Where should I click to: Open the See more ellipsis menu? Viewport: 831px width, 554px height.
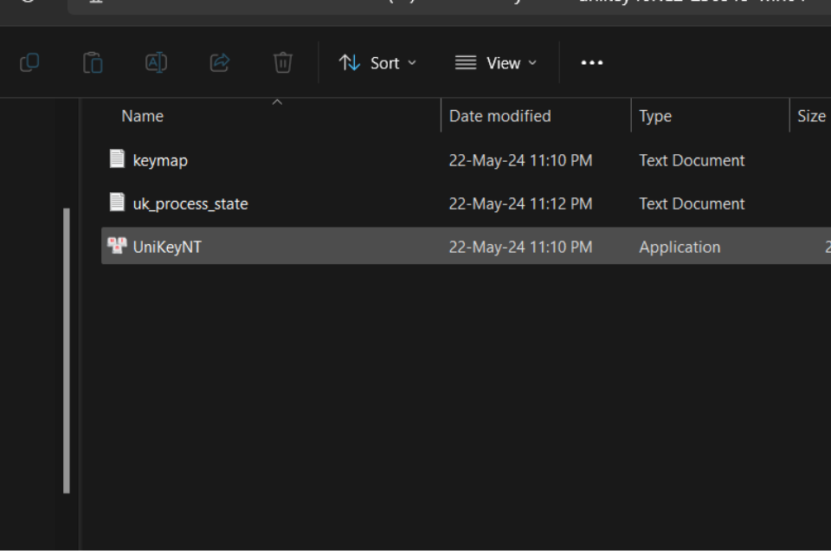592,62
